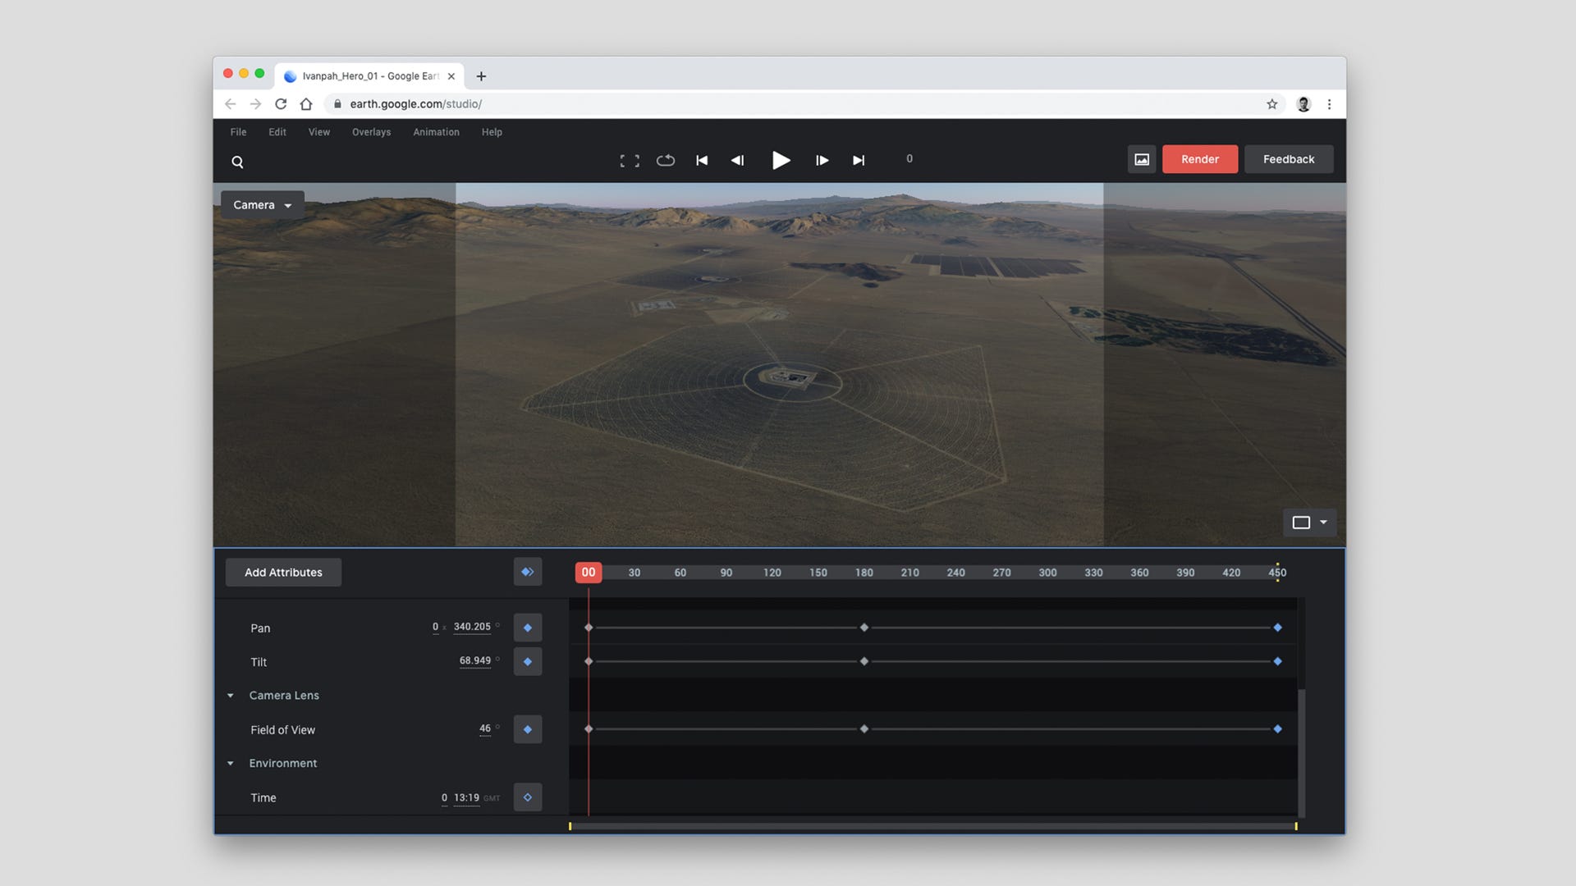Viewport: 1576px width, 886px height.
Task: Toggle keyframe for Field of View
Action: coord(528,729)
